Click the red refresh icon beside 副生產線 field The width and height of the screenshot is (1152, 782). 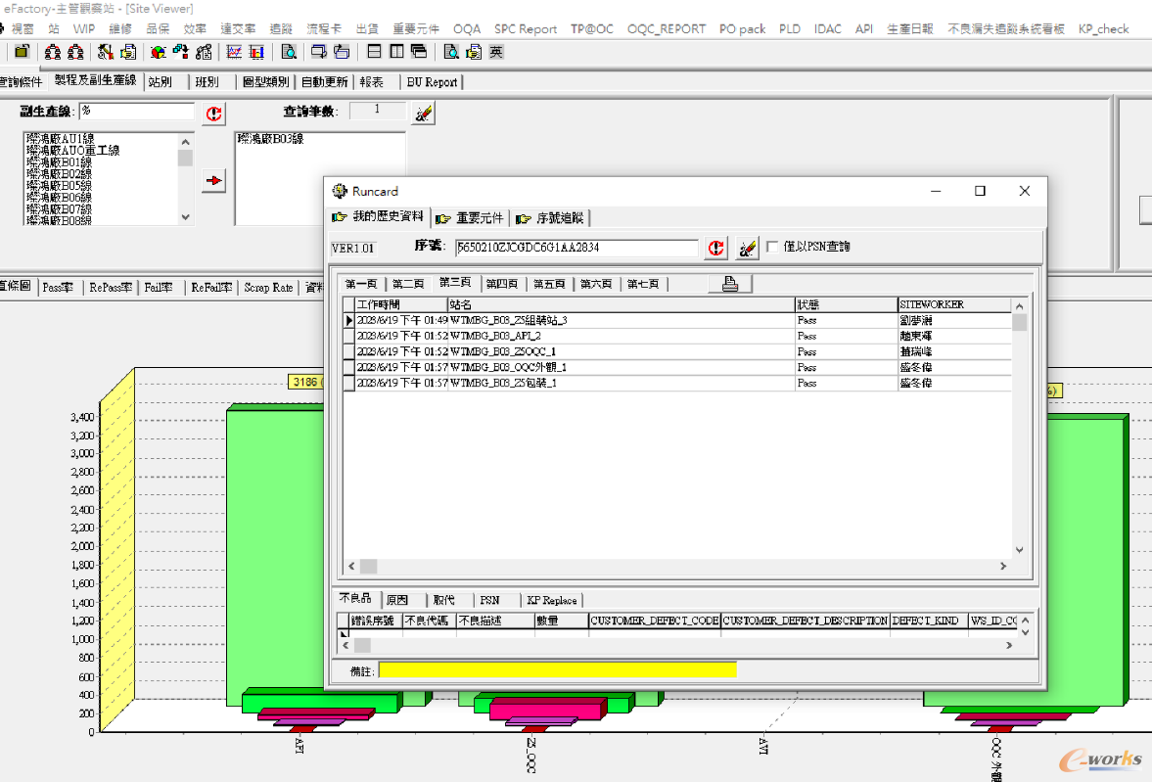coord(213,114)
